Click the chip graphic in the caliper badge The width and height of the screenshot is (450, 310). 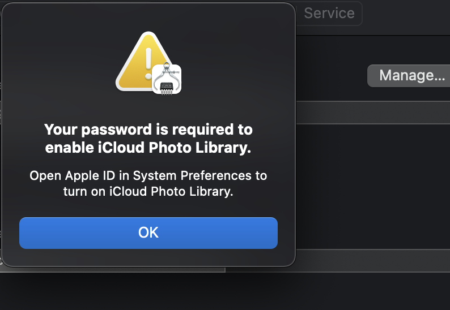click(167, 87)
